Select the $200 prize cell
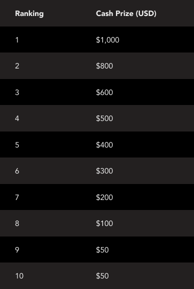 104,197
